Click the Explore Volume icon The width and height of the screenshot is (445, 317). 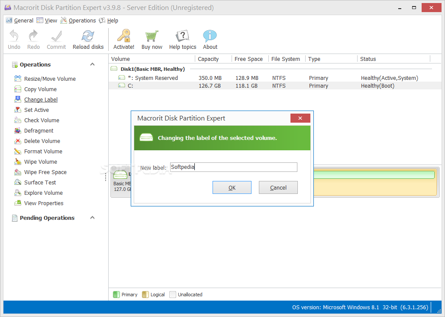click(x=18, y=193)
